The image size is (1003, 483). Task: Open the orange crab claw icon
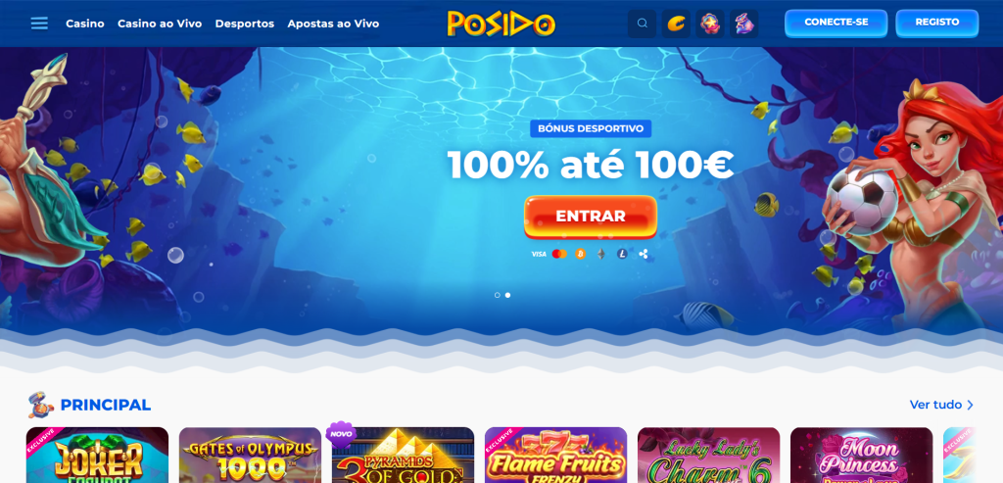point(676,24)
